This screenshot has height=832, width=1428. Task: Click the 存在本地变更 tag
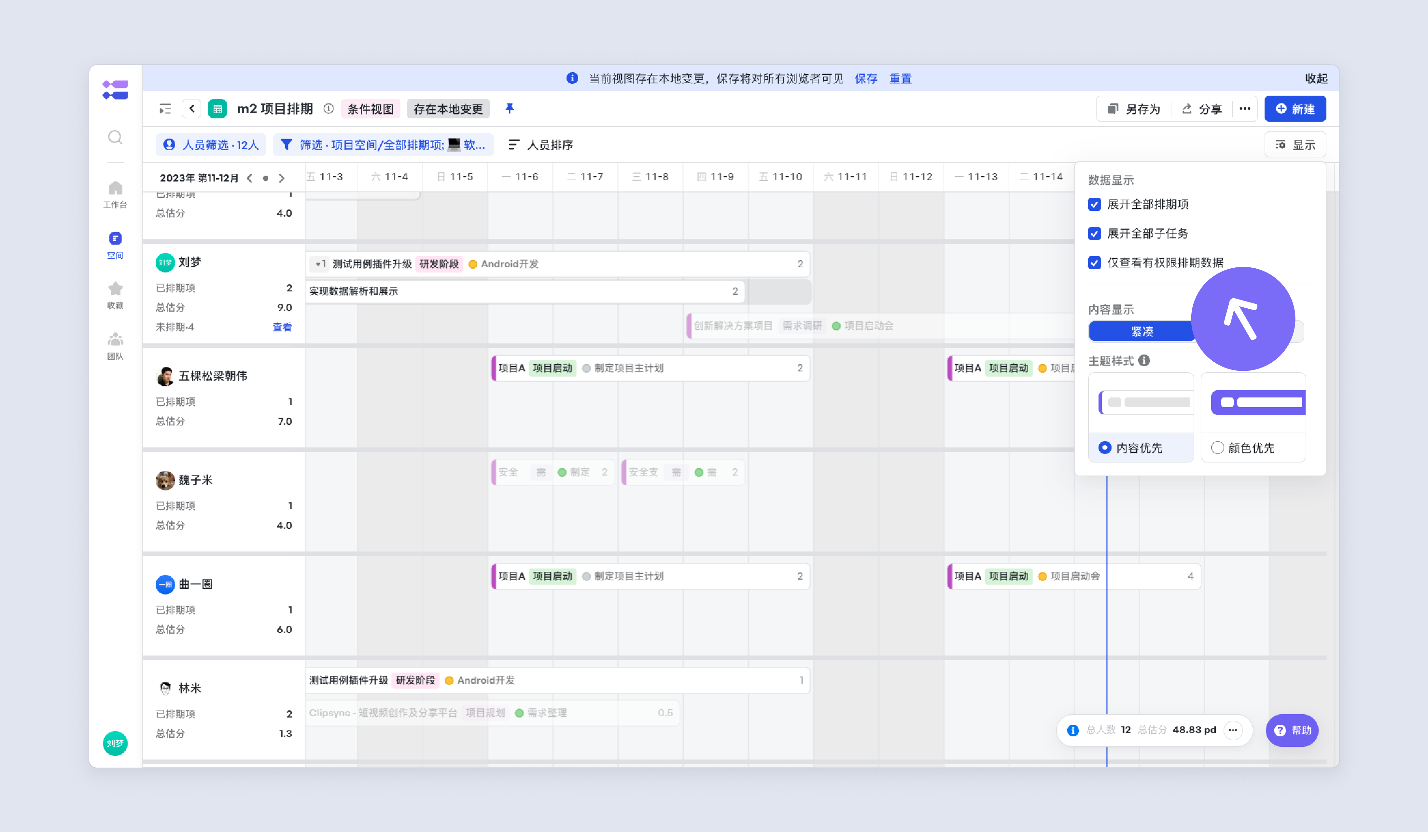pyautogui.click(x=448, y=109)
